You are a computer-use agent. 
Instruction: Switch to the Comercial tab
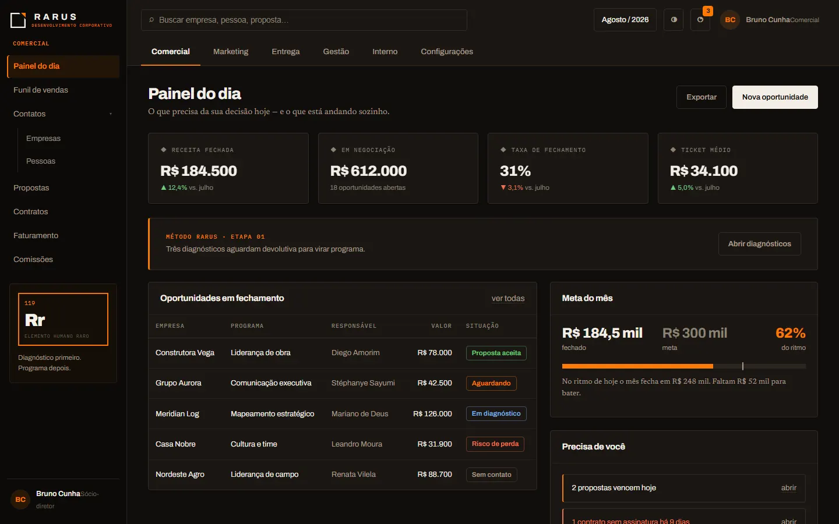pyautogui.click(x=171, y=52)
